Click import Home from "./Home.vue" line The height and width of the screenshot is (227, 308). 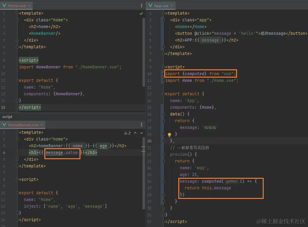coord(202,80)
